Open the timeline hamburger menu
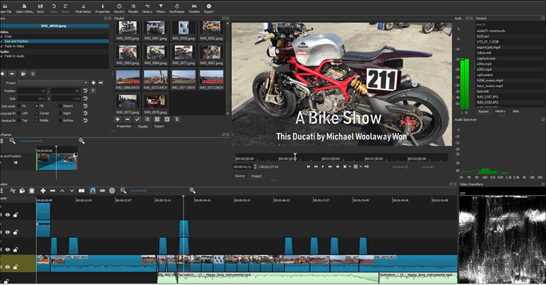 [3, 191]
